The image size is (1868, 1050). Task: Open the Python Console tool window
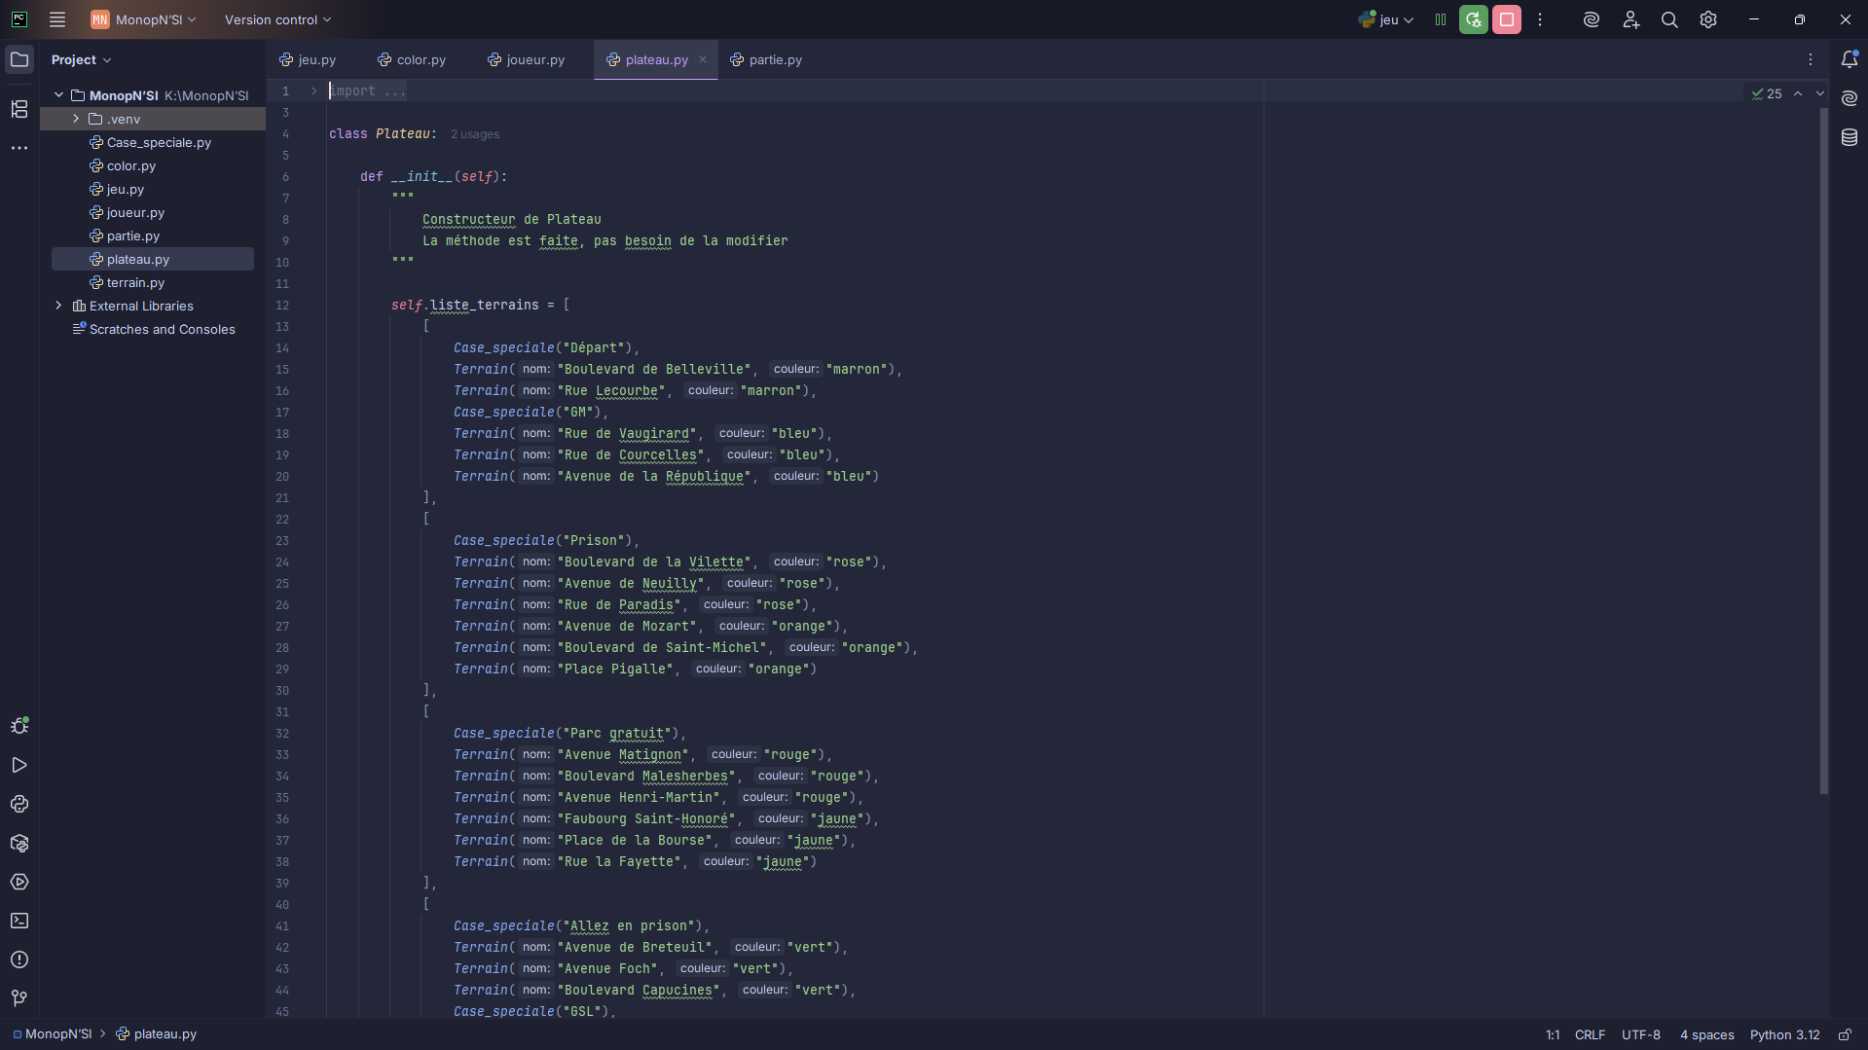(19, 804)
